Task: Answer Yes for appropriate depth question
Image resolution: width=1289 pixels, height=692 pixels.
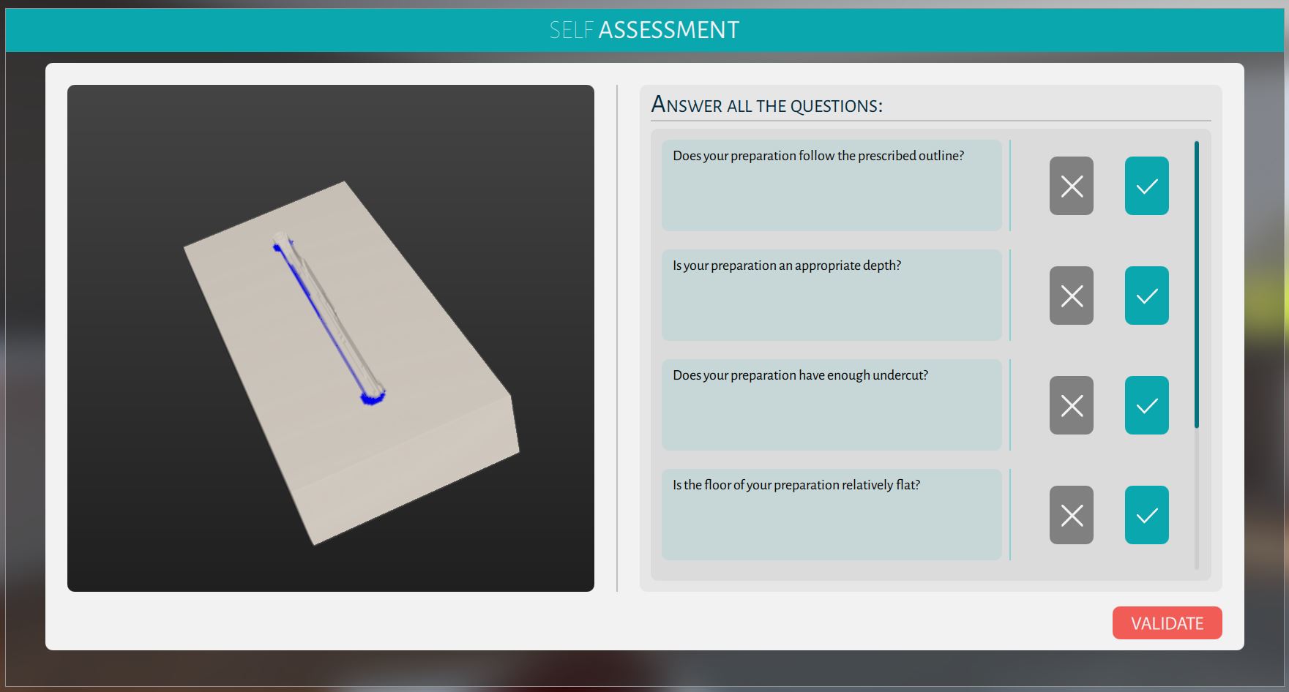Action: [1147, 296]
